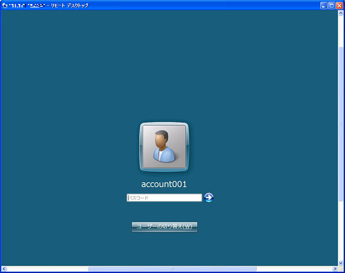
Task: Click the vertical scrollbar thumb
Action: (x=341, y=124)
